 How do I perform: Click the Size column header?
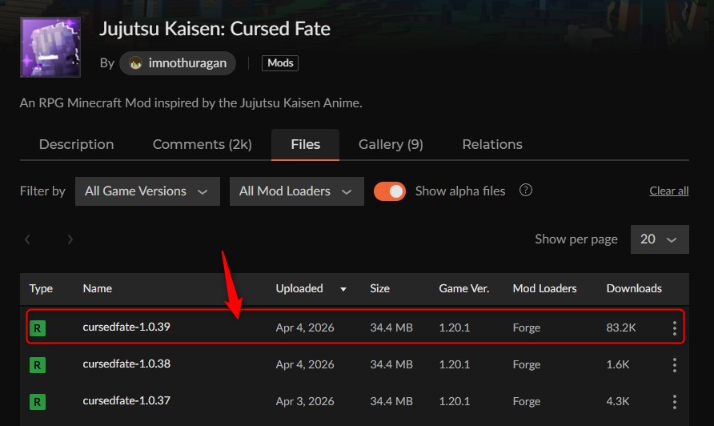[379, 288]
